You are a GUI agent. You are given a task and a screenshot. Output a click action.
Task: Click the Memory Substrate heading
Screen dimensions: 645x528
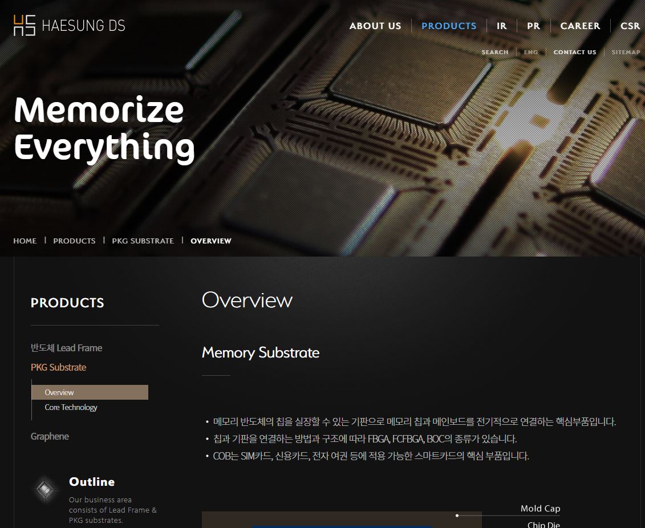pyautogui.click(x=261, y=353)
